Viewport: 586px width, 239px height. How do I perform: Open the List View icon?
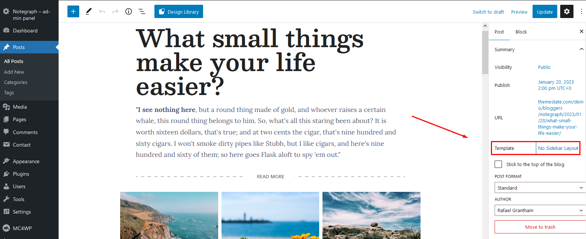(x=142, y=11)
